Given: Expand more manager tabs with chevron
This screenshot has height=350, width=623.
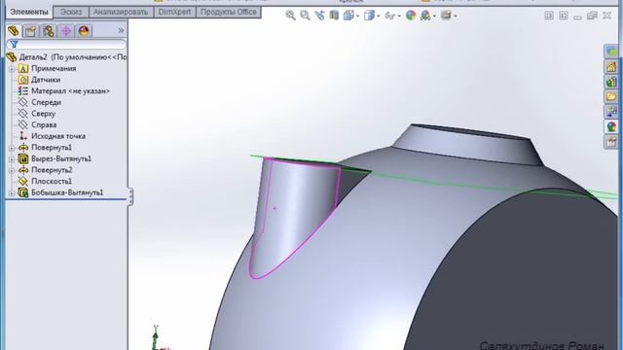Looking at the screenshot, I should (x=121, y=30).
